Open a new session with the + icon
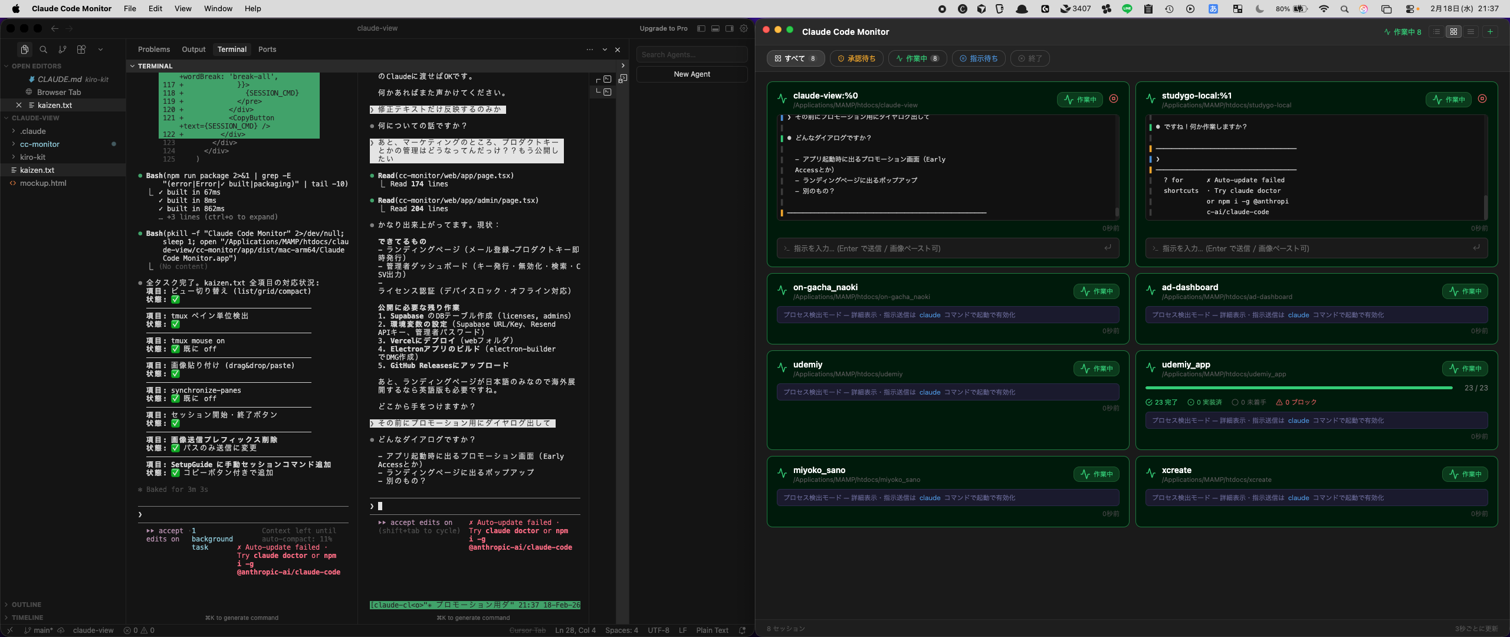 click(1491, 31)
